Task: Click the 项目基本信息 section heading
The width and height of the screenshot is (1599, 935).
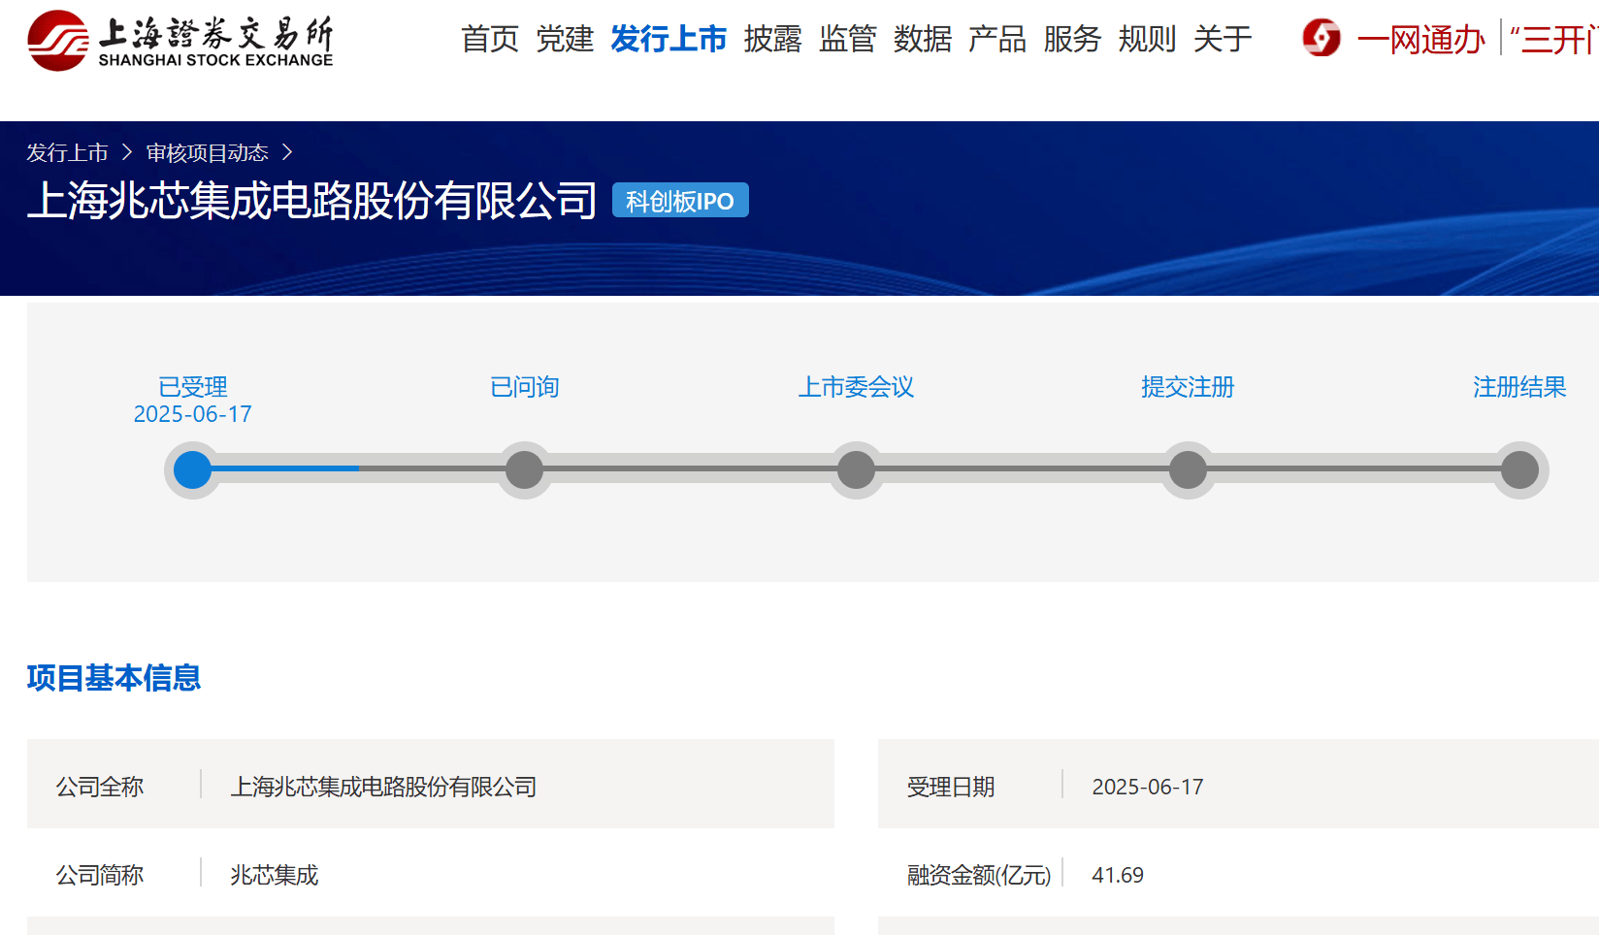Action: pos(114,678)
